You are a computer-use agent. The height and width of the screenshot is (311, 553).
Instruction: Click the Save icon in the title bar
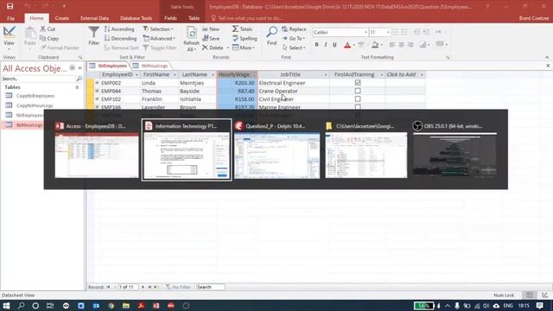pyautogui.click(x=10, y=6)
